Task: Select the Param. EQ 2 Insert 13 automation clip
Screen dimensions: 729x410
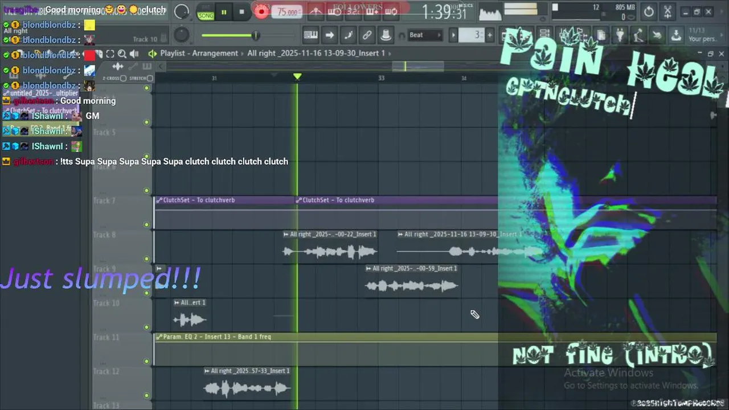Action: click(435, 349)
